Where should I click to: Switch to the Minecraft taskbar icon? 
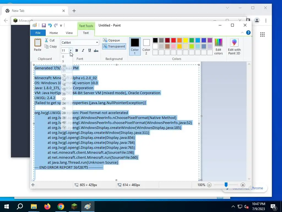(x=74, y=206)
